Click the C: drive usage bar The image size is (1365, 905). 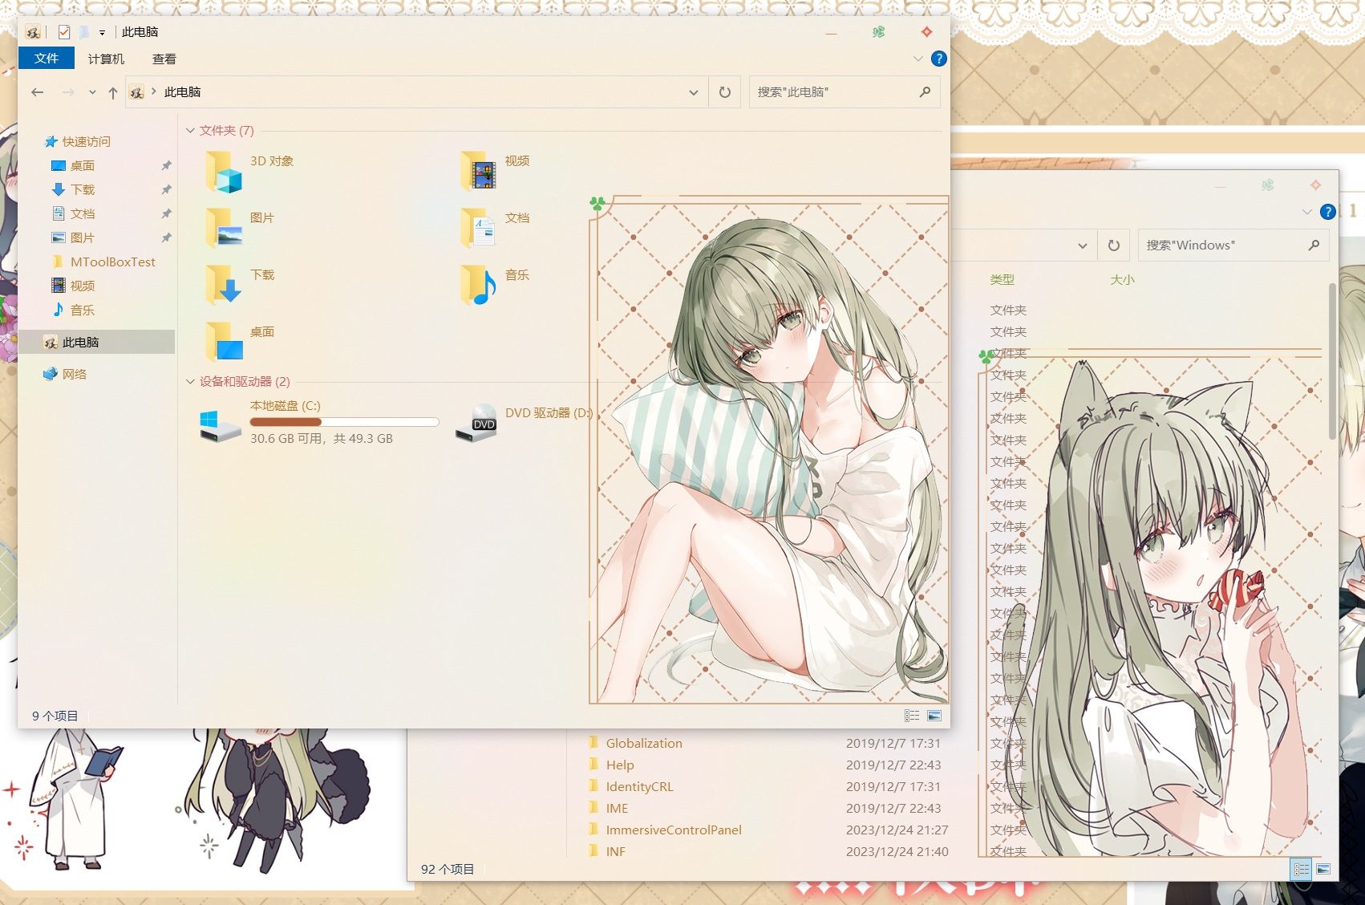(344, 422)
